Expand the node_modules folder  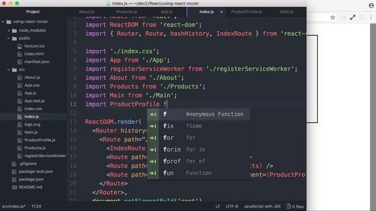coord(9,30)
